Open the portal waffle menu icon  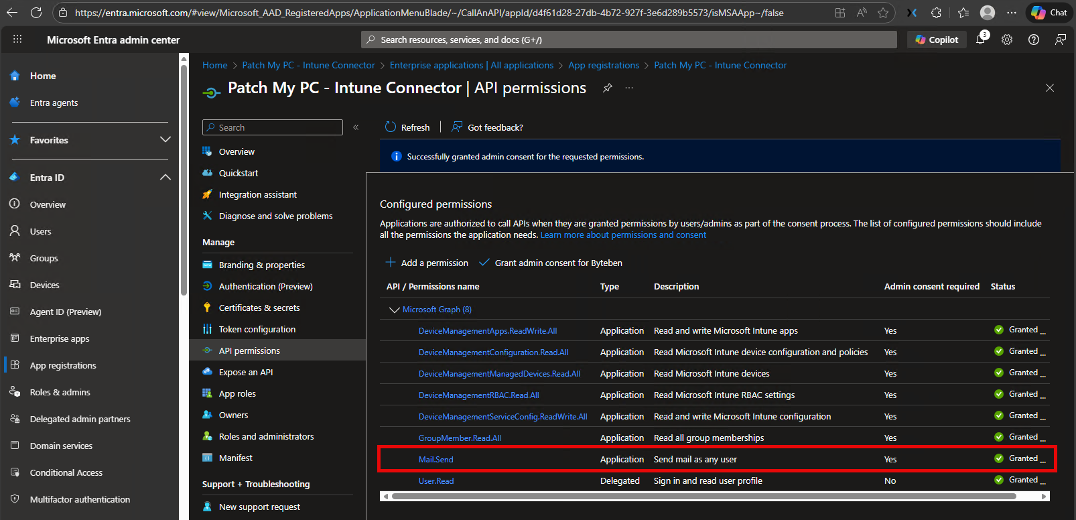[x=17, y=40]
